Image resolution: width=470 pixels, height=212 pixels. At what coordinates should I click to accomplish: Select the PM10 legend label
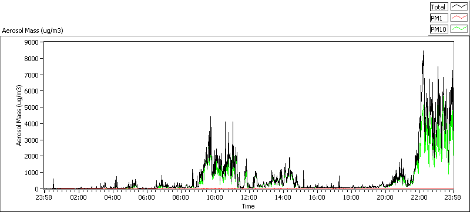coord(439,29)
